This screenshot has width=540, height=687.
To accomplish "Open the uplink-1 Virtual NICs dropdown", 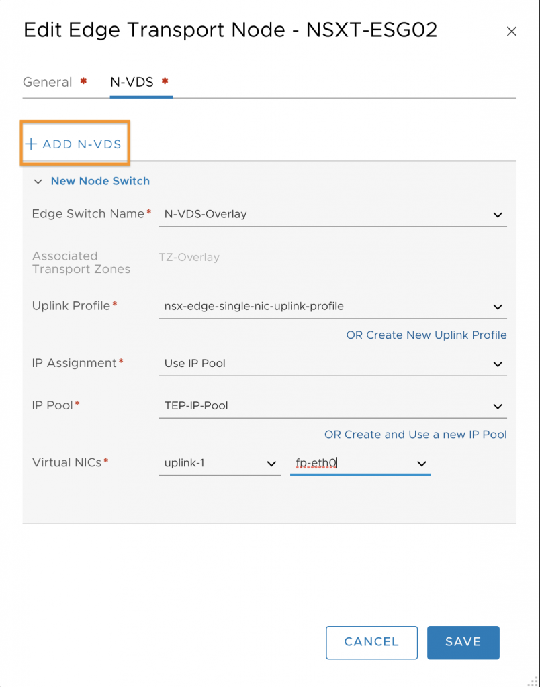I will [220, 463].
